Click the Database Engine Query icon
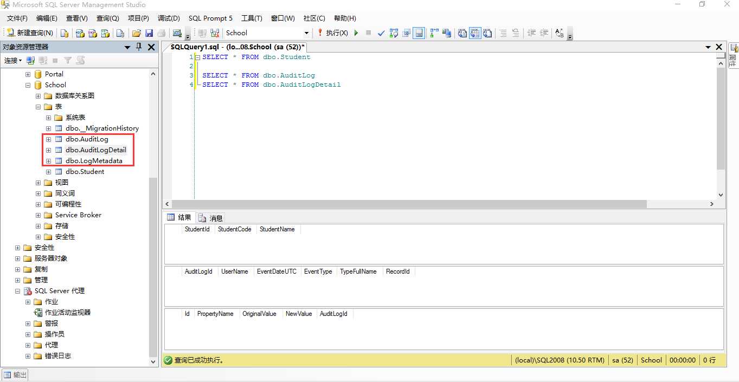Image resolution: width=739 pixels, height=382 pixels. (64, 33)
